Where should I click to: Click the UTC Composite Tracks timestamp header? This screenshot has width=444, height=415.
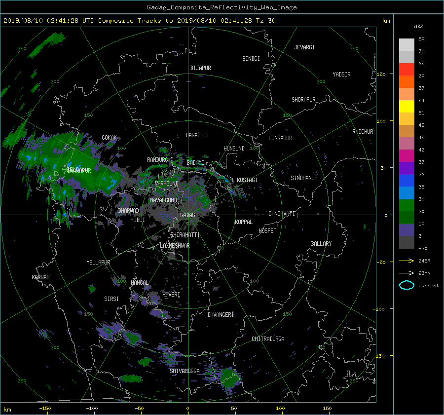(x=139, y=21)
